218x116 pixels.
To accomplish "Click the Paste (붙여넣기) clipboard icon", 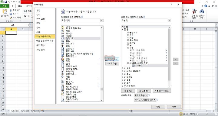I will 5,12.
